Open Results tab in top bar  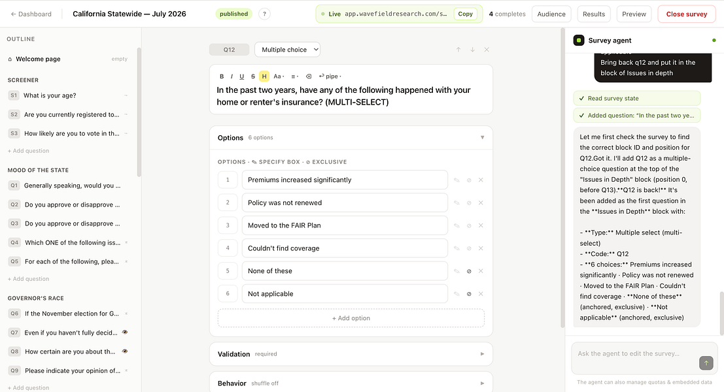click(x=594, y=14)
